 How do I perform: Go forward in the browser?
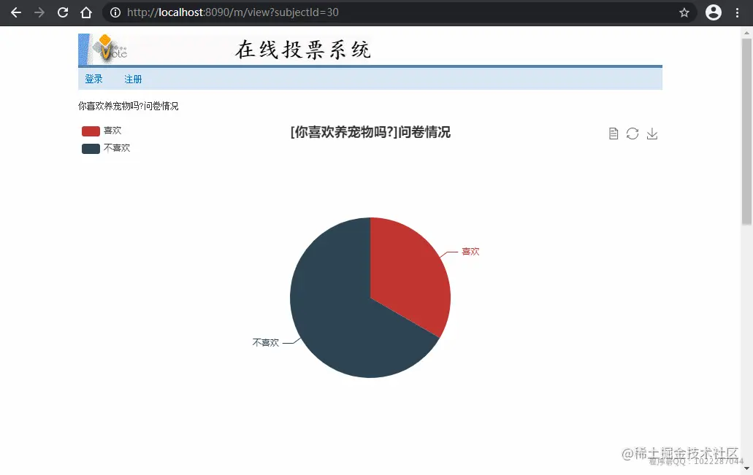(39, 12)
